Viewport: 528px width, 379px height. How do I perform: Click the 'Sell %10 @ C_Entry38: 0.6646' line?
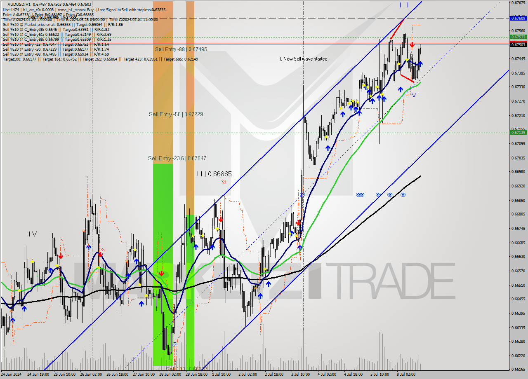(x=56, y=30)
